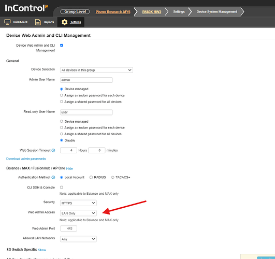Choose TACACS+ authentication method
The image size is (275, 259).
(112, 177)
